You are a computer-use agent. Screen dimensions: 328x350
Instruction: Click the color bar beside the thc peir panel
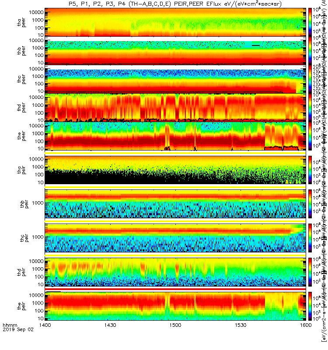[x=310, y=238]
